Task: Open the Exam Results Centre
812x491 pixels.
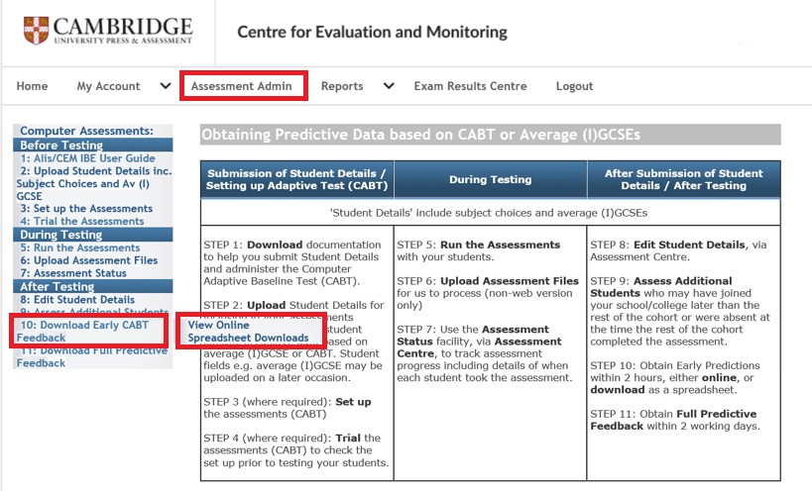Action: click(470, 86)
